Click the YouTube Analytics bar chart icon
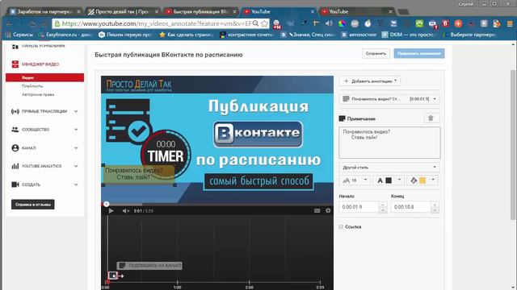517x290 pixels. click(x=15, y=166)
